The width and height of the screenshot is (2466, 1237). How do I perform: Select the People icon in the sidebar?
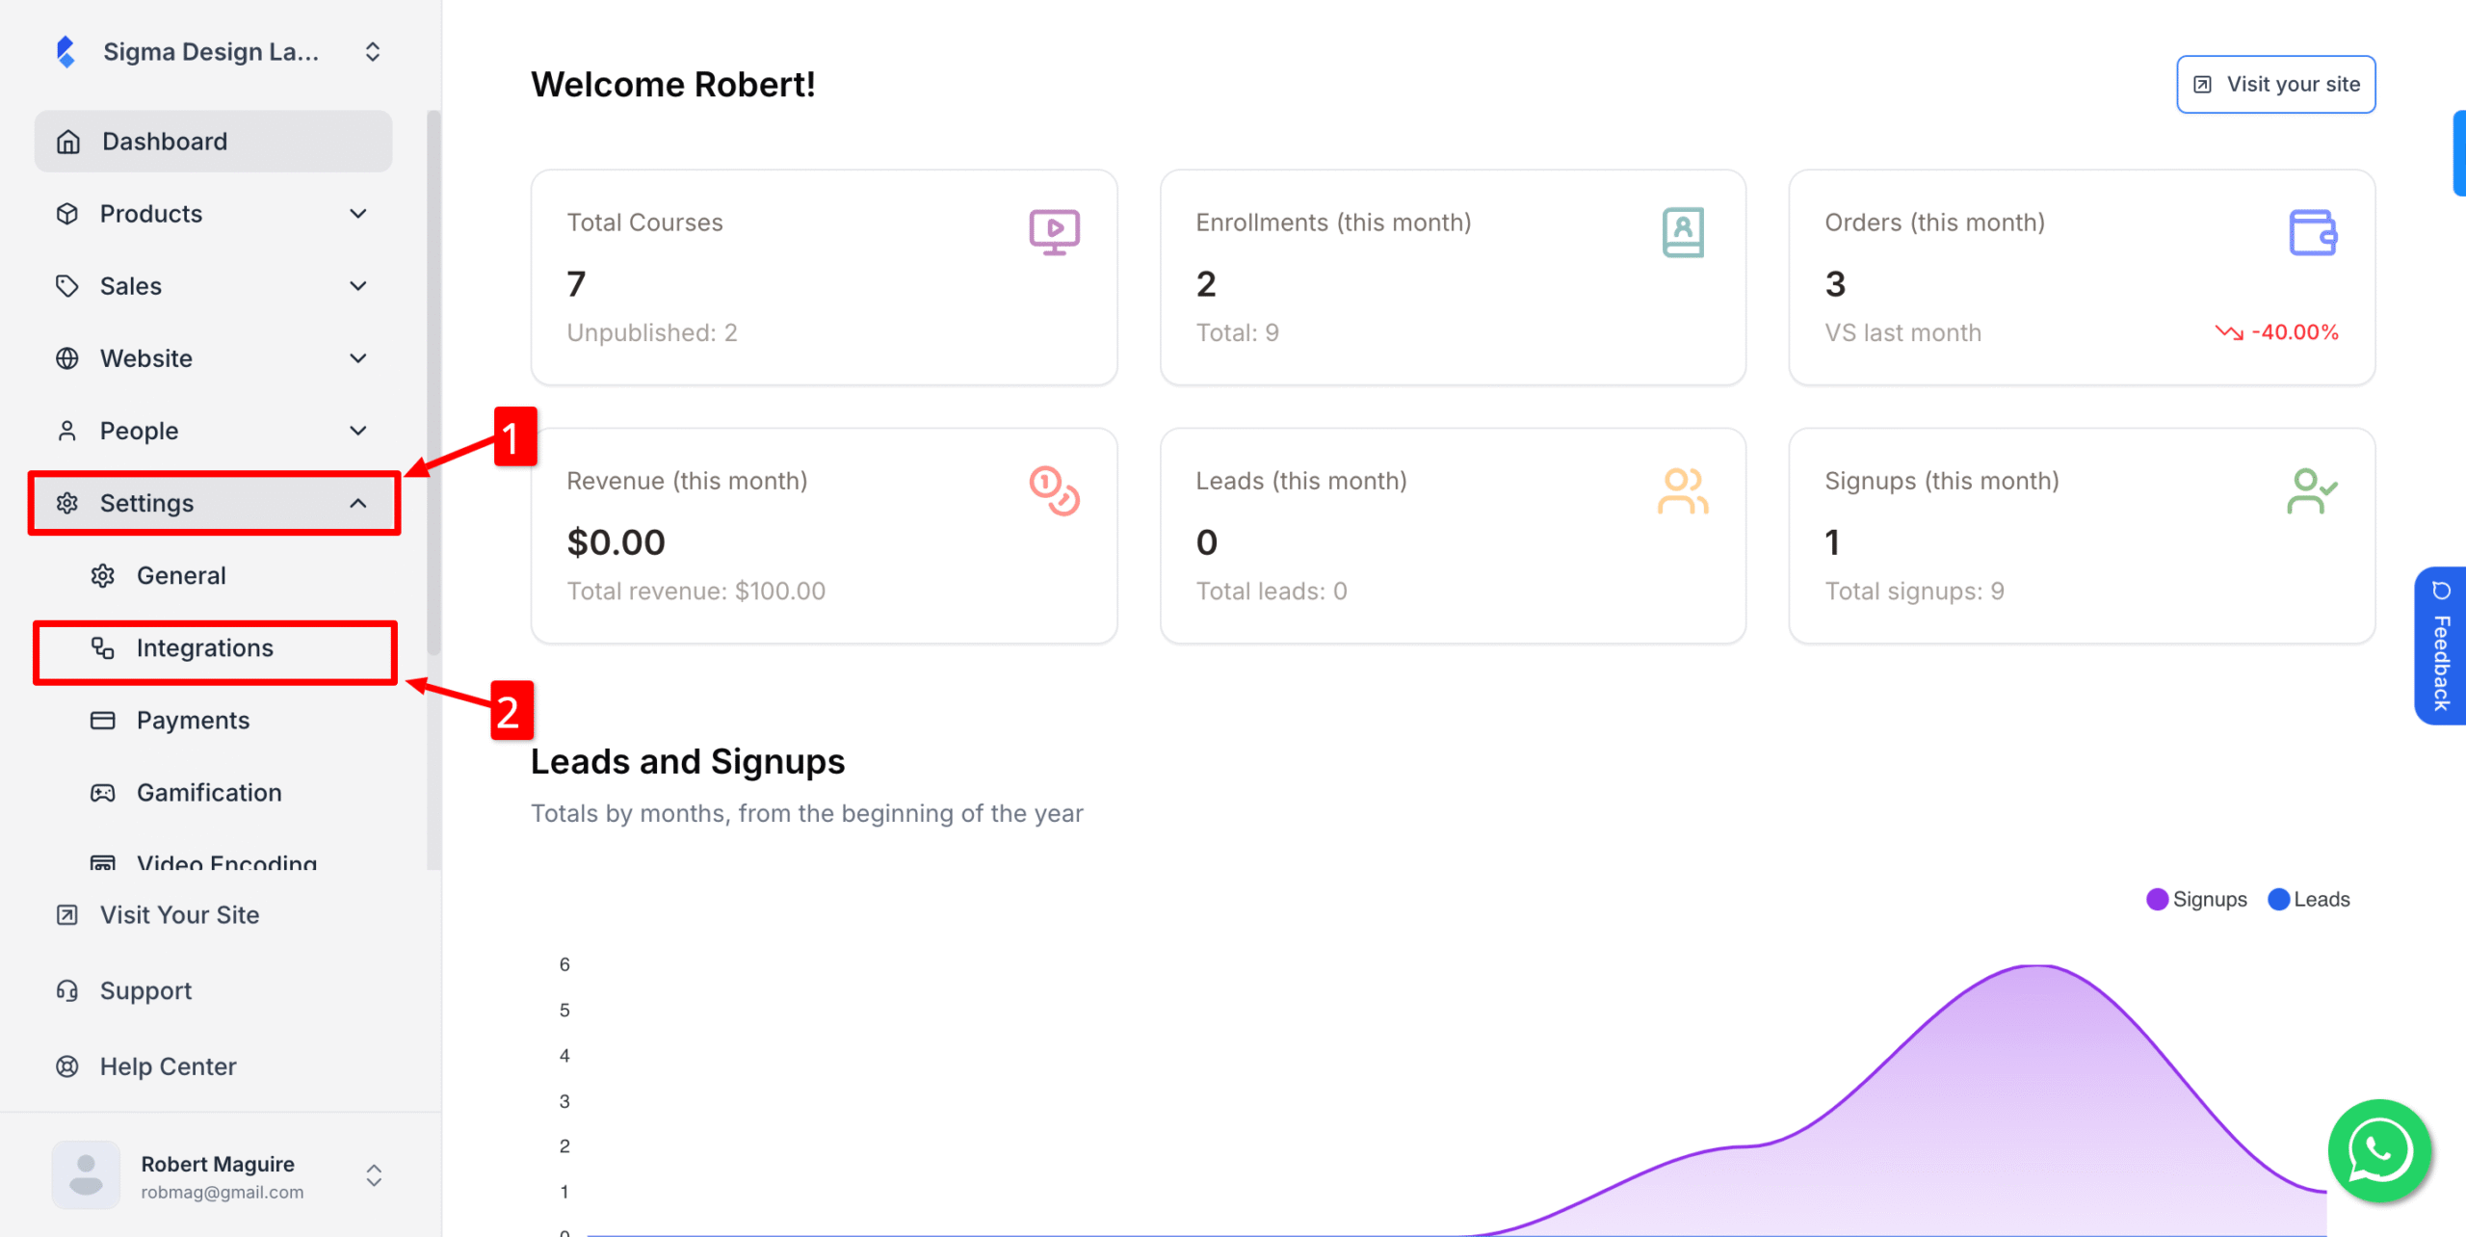[67, 430]
